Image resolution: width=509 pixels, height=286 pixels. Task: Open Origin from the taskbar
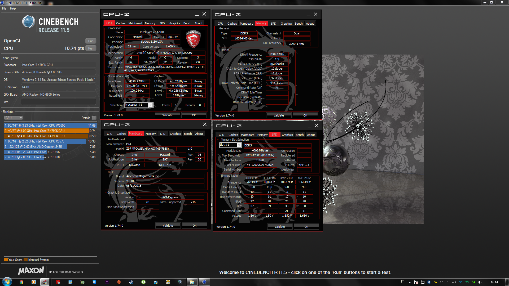coord(119,282)
